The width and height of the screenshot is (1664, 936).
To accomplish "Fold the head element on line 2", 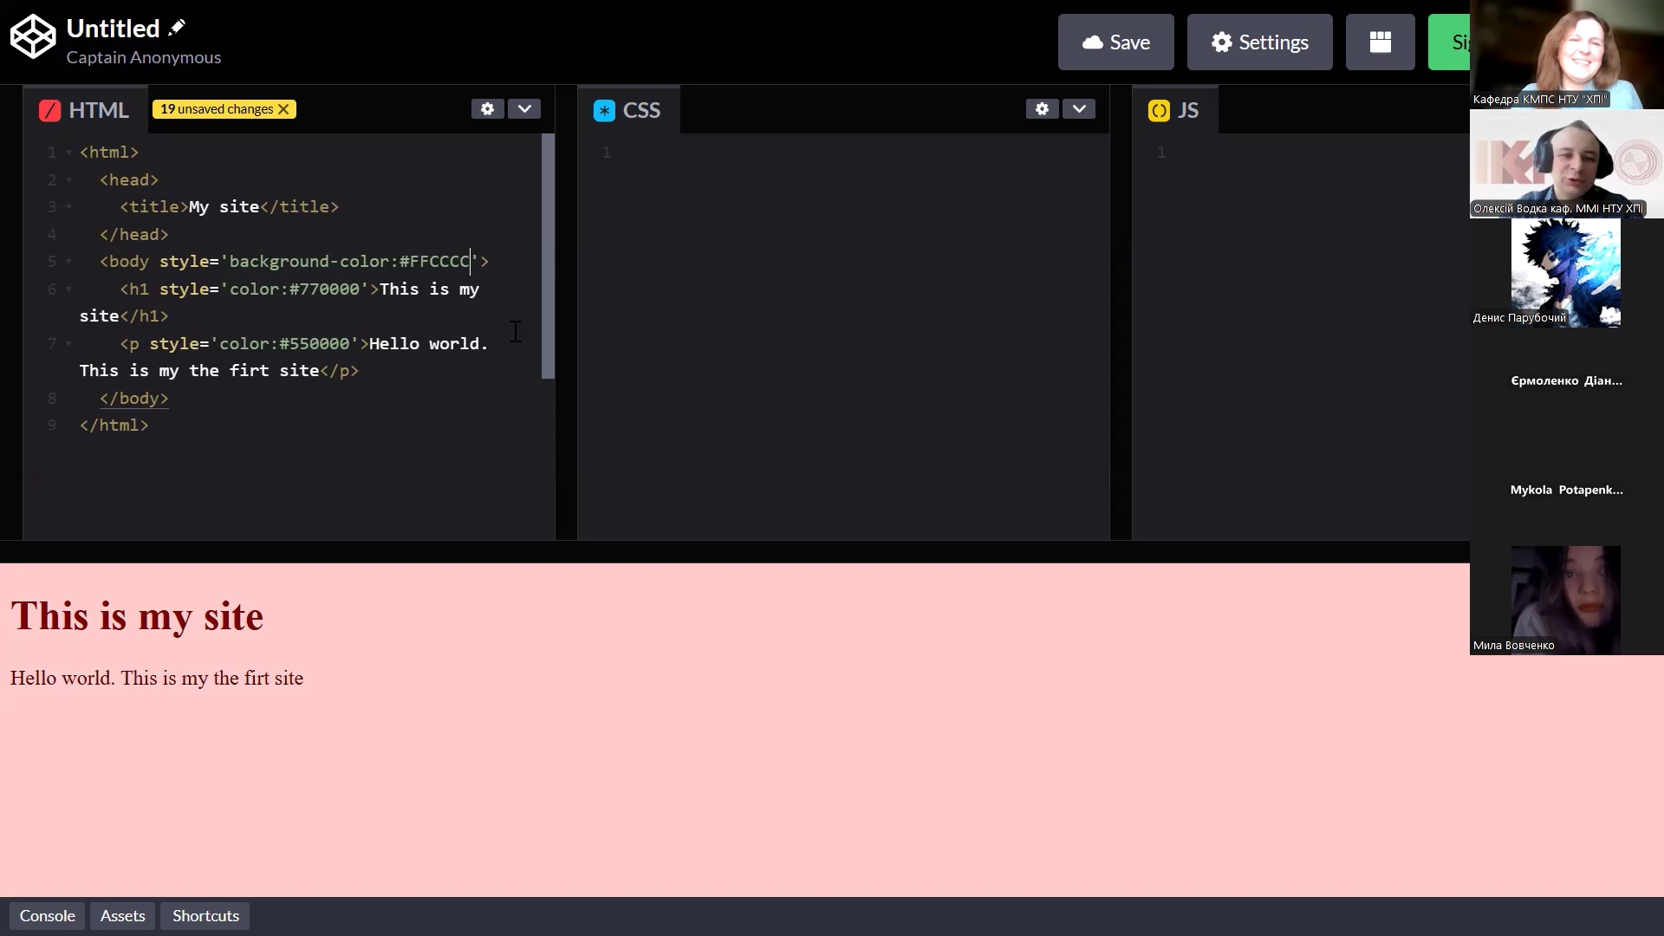I will pyautogui.click(x=68, y=180).
